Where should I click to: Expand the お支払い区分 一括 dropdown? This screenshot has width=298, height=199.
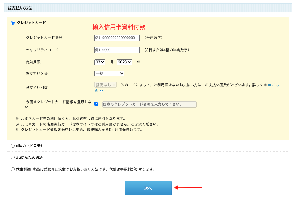109,73
